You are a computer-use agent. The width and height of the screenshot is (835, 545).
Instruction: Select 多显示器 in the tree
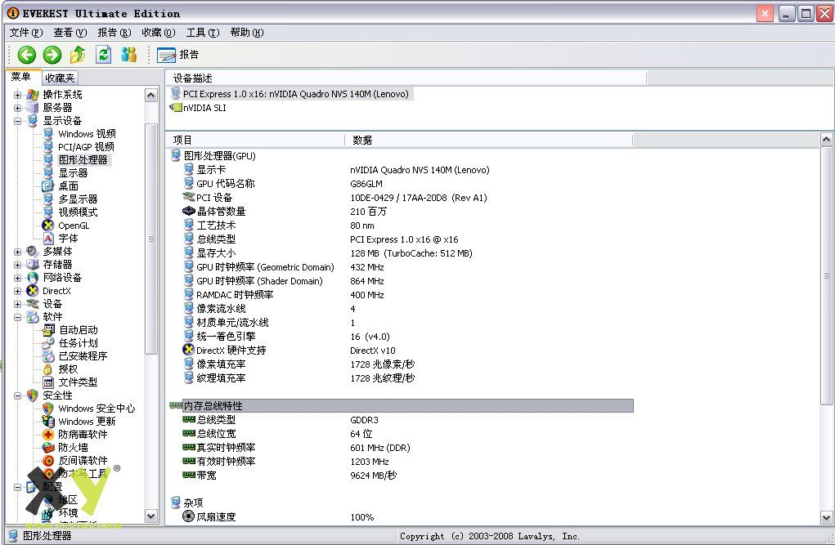(78, 199)
